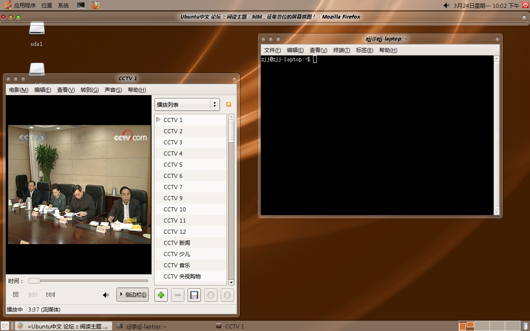
Task: Select CCTV 7 in the playlist
Action: click(190, 187)
